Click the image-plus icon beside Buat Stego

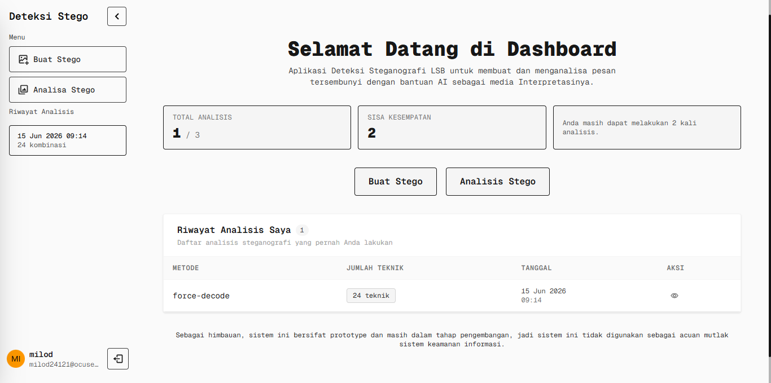click(24, 59)
